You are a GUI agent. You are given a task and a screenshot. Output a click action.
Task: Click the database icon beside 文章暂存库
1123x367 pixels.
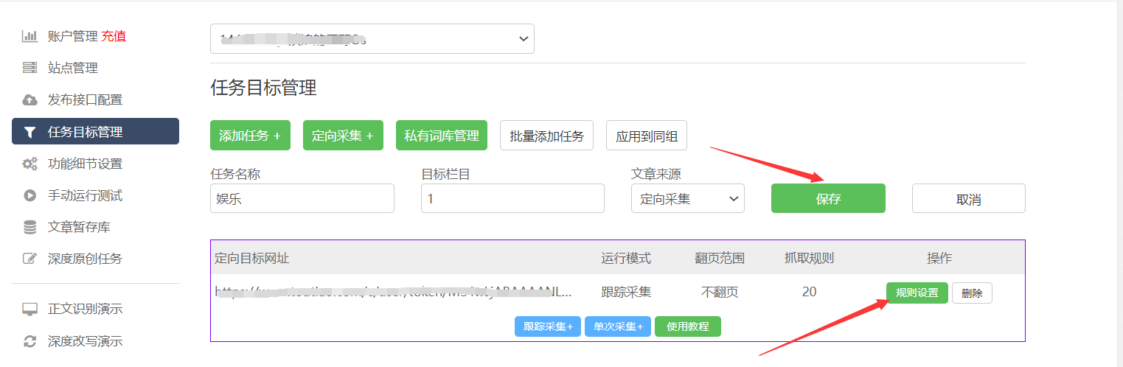pyautogui.click(x=29, y=228)
